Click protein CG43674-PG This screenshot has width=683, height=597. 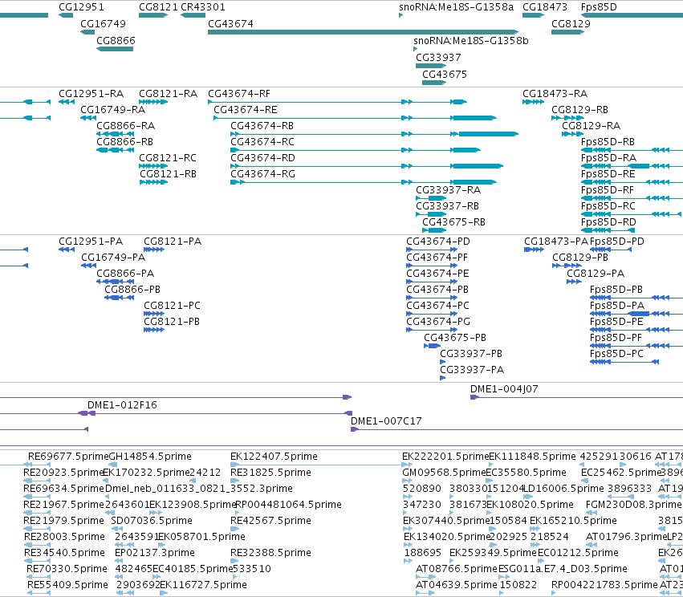pyautogui.click(x=438, y=322)
